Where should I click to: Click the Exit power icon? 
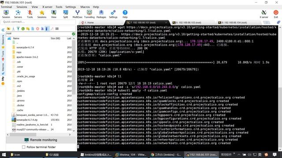(x=276, y=14)
